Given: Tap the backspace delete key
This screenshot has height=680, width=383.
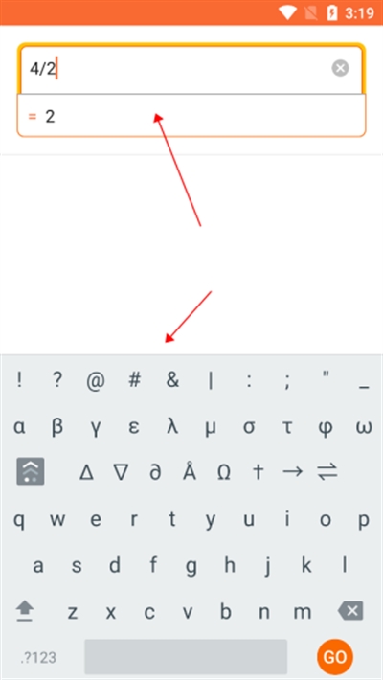Looking at the screenshot, I should 350,611.
